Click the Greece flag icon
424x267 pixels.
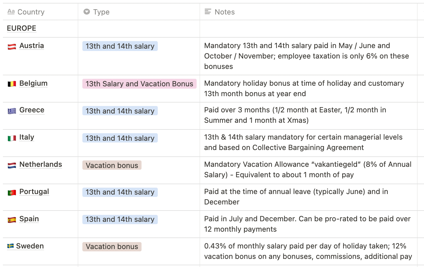pos(11,110)
